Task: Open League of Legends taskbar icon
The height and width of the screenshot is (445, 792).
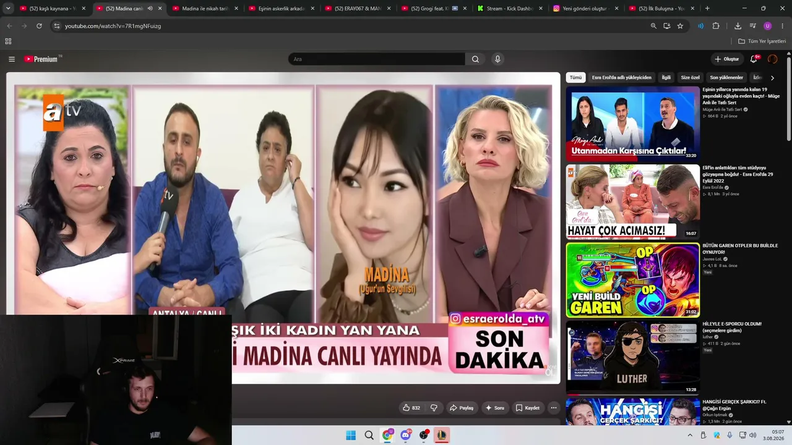Action: [442, 435]
